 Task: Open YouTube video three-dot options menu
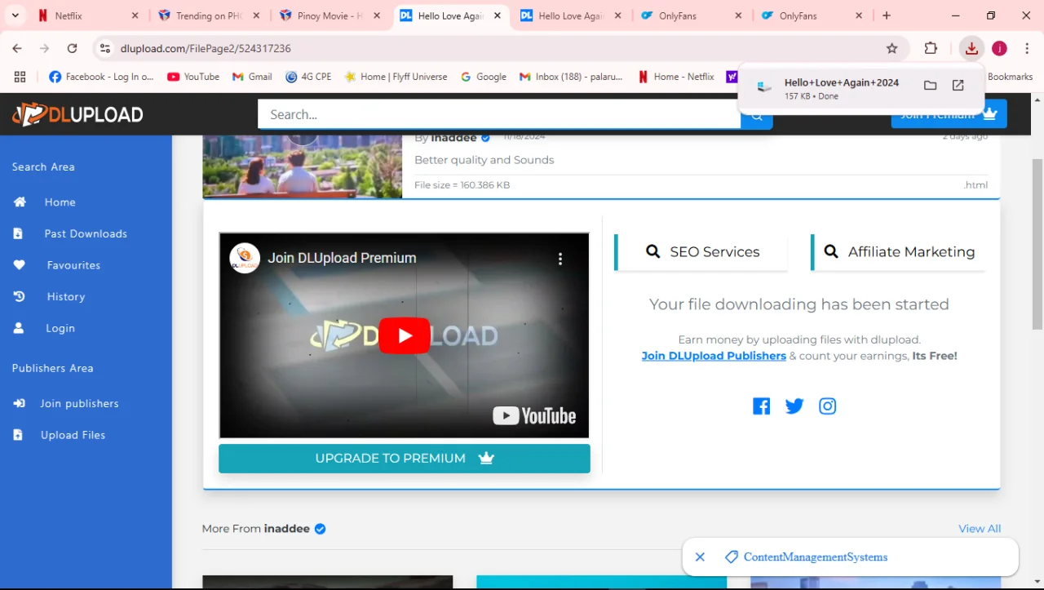[560, 259]
